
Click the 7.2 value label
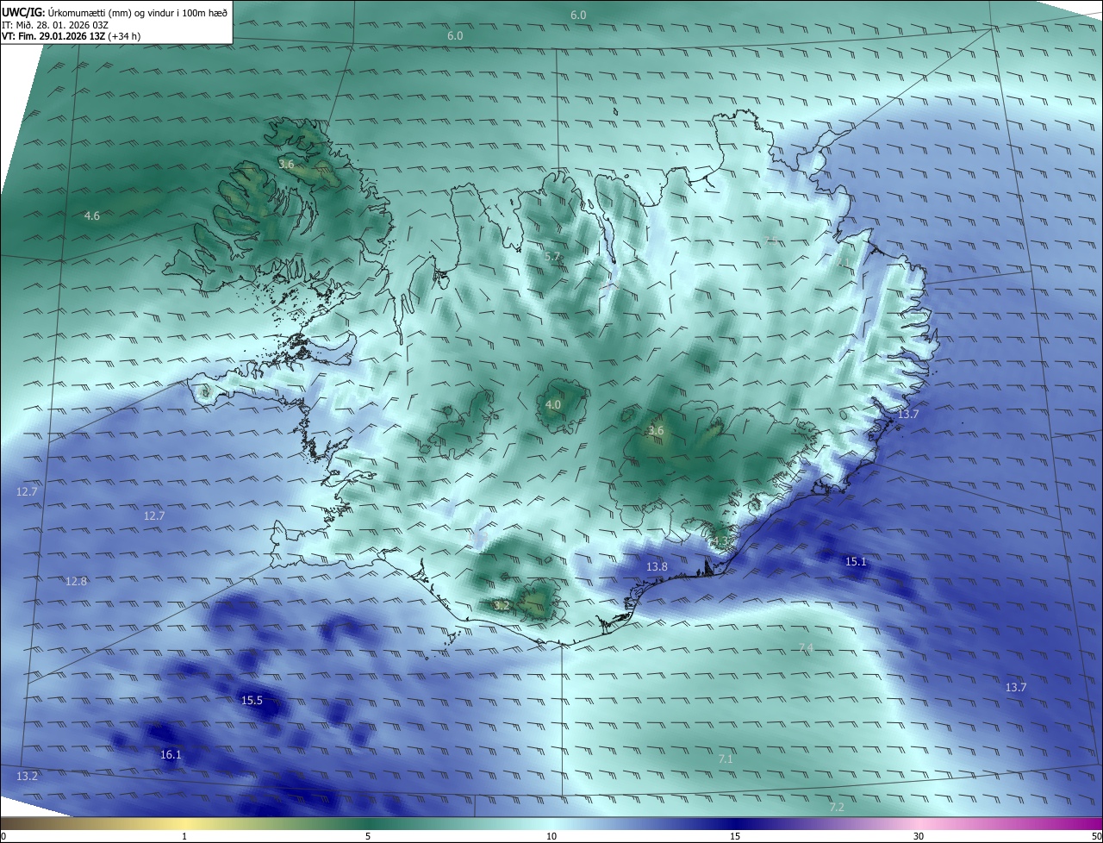click(837, 808)
